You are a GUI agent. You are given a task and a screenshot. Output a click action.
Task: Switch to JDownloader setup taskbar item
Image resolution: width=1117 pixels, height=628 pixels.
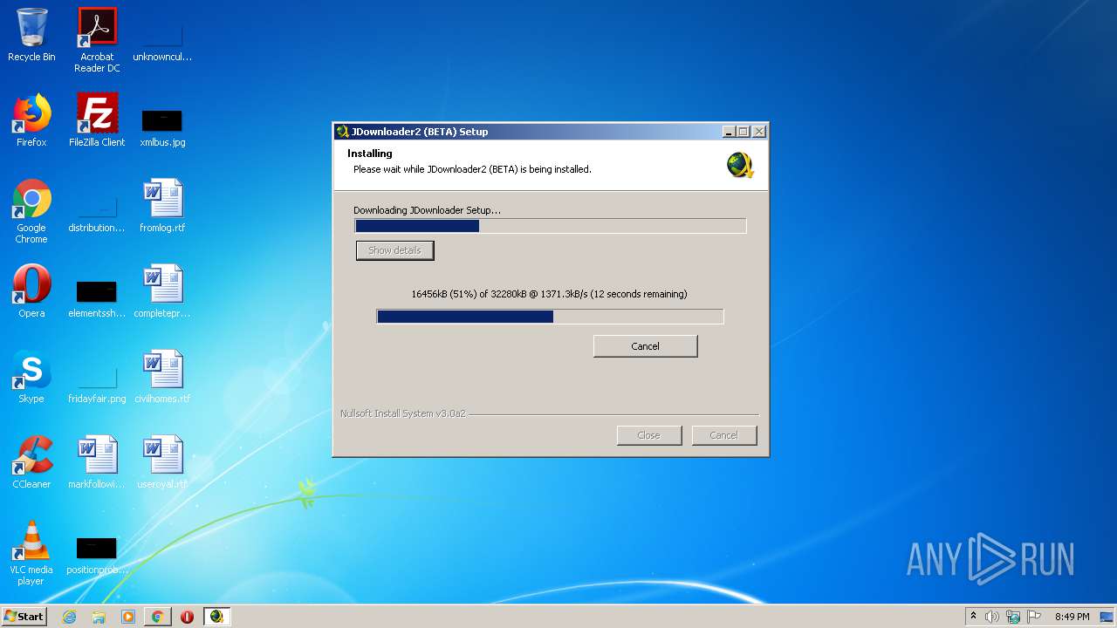216,617
